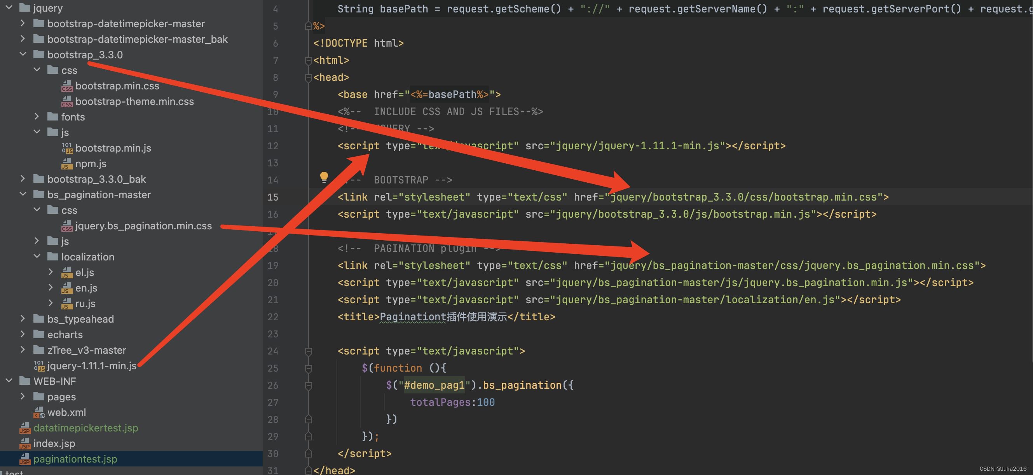Fold the head tag code block
Image resolution: width=1033 pixels, height=475 pixels.
coord(308,78)
